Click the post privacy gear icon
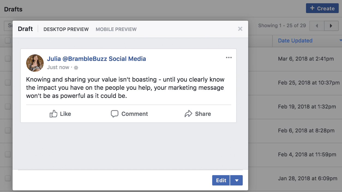 76,67
